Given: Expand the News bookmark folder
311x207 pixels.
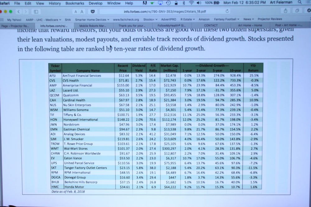Looking at the screenshot, I should pyautogui.click(x=248, y=19).
